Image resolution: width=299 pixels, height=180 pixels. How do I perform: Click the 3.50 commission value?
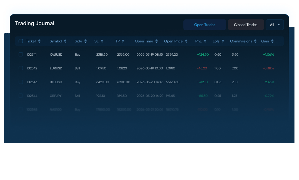tap(235, 55)
